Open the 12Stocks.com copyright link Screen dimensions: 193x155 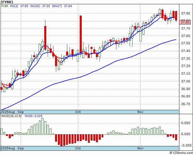181,153
